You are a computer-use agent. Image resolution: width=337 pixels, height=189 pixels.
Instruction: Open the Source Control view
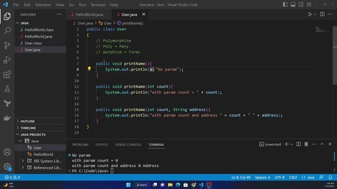pos(7,45)
